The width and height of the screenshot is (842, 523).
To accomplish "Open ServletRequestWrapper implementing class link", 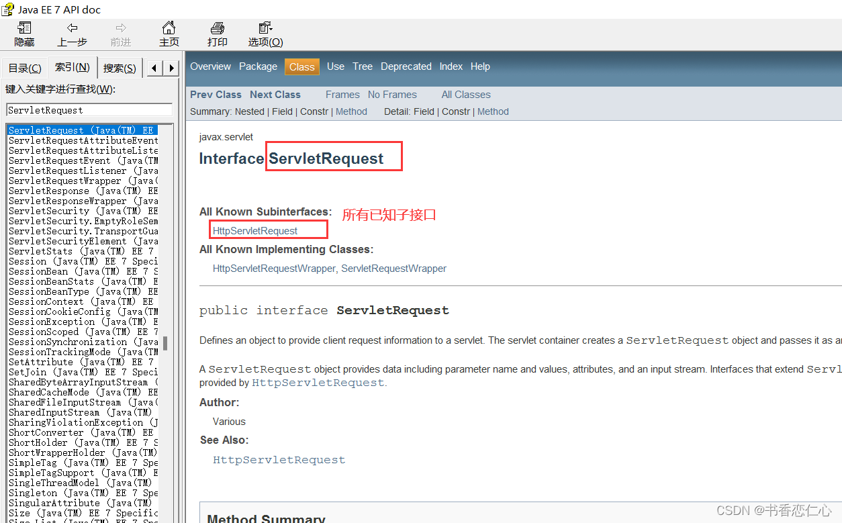I will pos(393,268).
